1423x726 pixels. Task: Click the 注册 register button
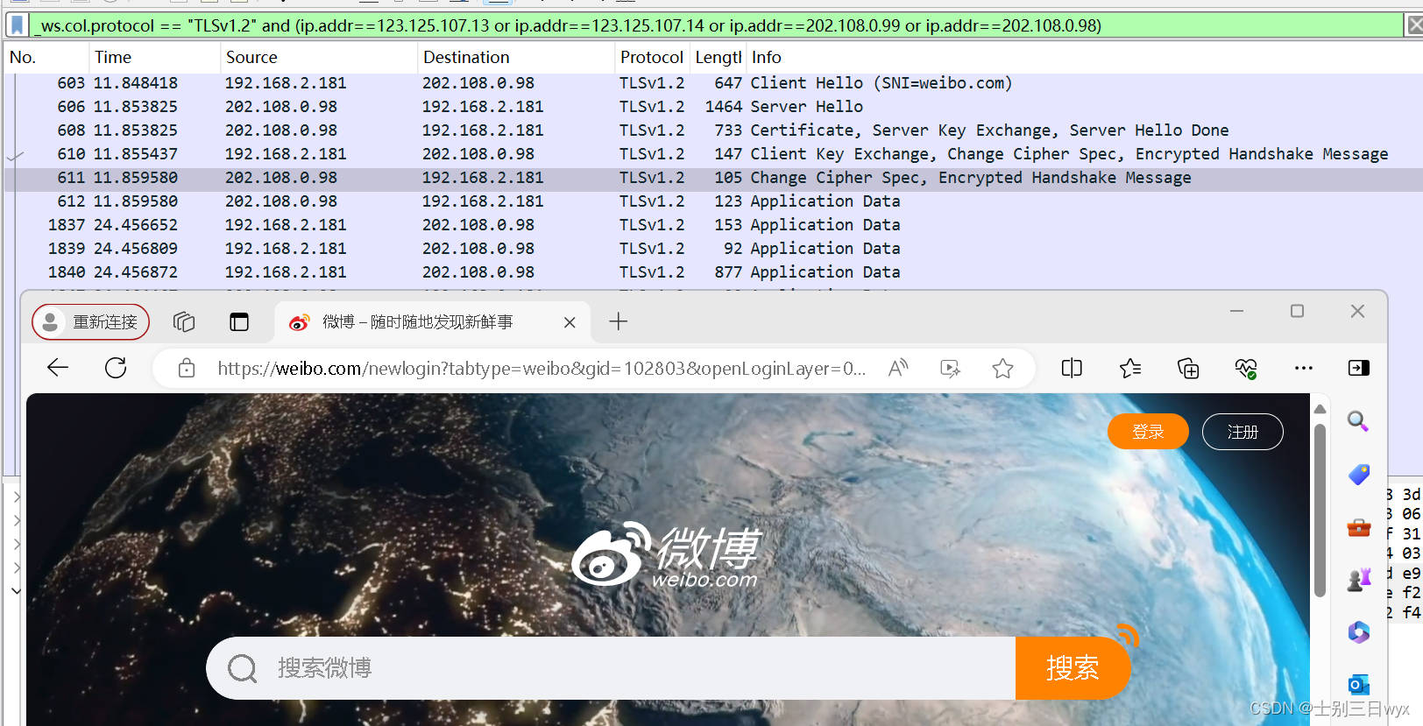pyautogui.click(x=1242, y=432)
